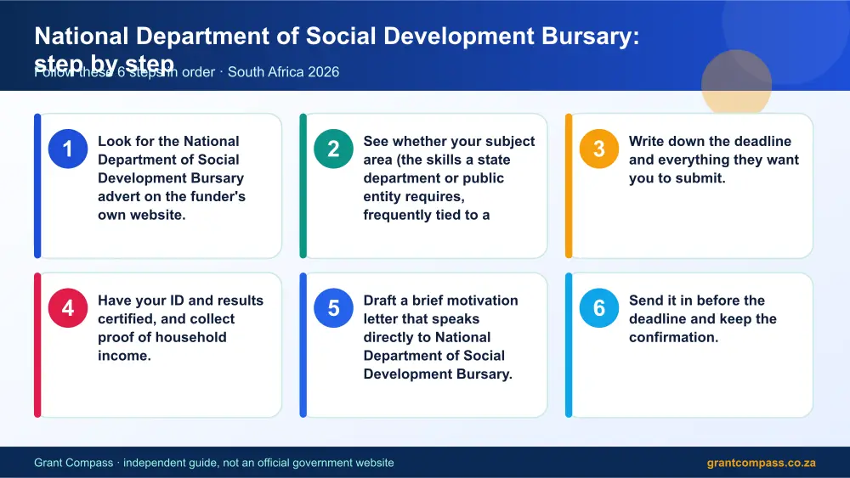Click the subtitle text 'South Africa 2026'
The height and width of the screenshot is (478, 850).
coord(284,72)
